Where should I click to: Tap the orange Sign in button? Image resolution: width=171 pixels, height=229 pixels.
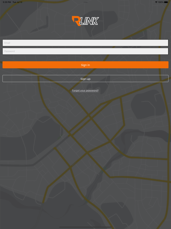click(85, 65)
